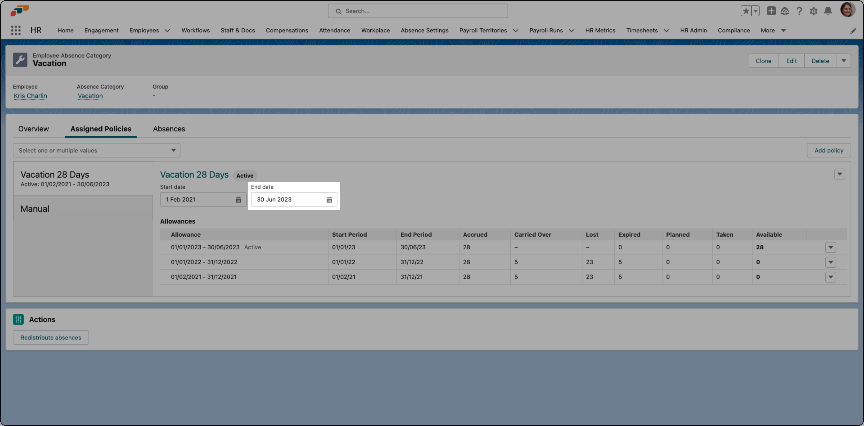The image size is (864, 426).
Task: Open the Setup gear icon
Action: click(813, 11)
